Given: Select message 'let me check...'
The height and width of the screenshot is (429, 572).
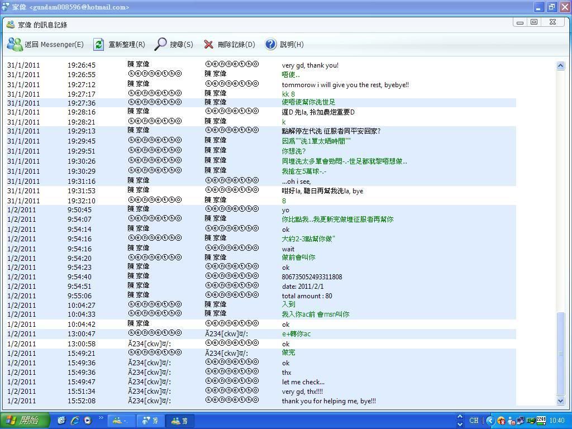Looking at the screenshot, I should (x=303, y=382).
